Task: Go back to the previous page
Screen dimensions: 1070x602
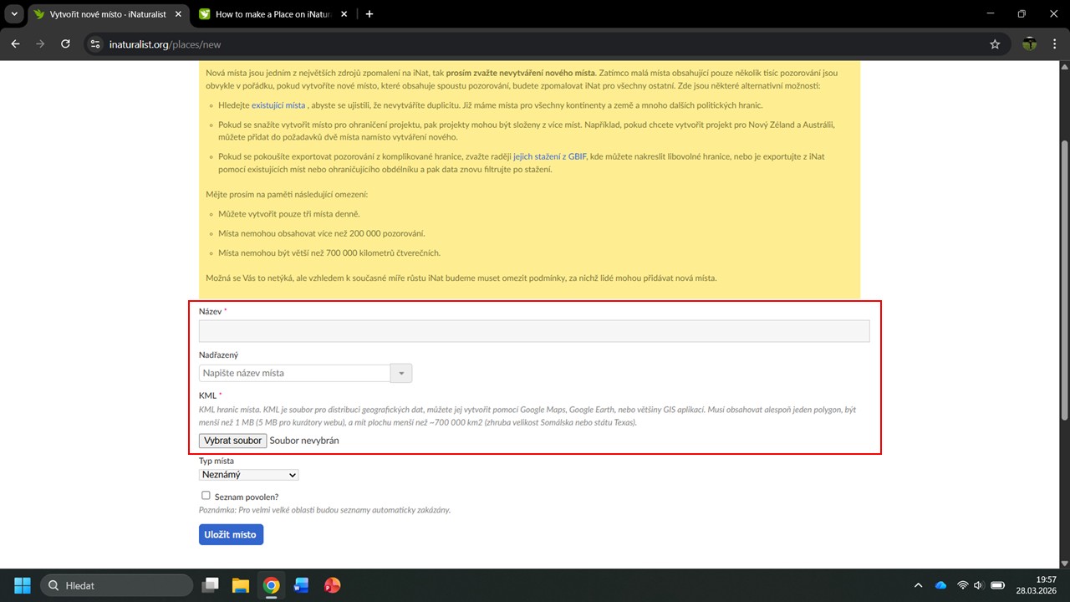Action: click(x=15, y=44)
